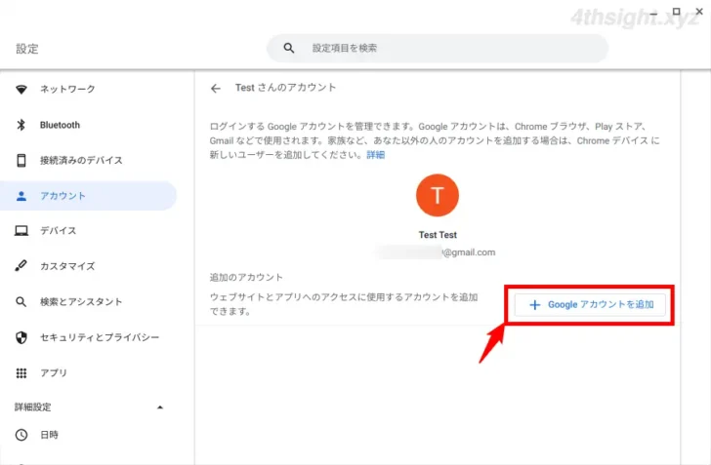This screenshot has width=711, height=465.
Task: Select 接続済みのデバイス in sidebar
Action: click(x=89, y=160)
